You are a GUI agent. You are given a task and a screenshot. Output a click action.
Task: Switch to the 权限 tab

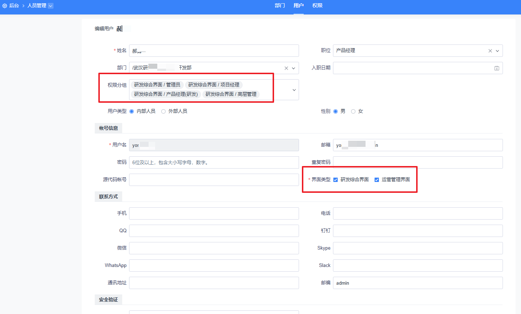[x=317, y=6]
